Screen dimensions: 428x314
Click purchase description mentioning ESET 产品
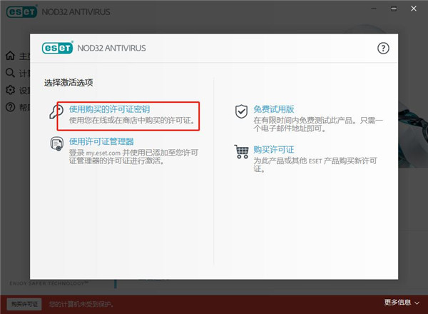click(x=315, y=165)
